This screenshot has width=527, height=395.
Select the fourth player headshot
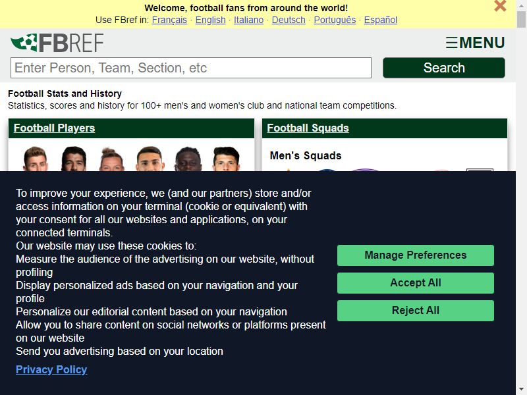150,159
